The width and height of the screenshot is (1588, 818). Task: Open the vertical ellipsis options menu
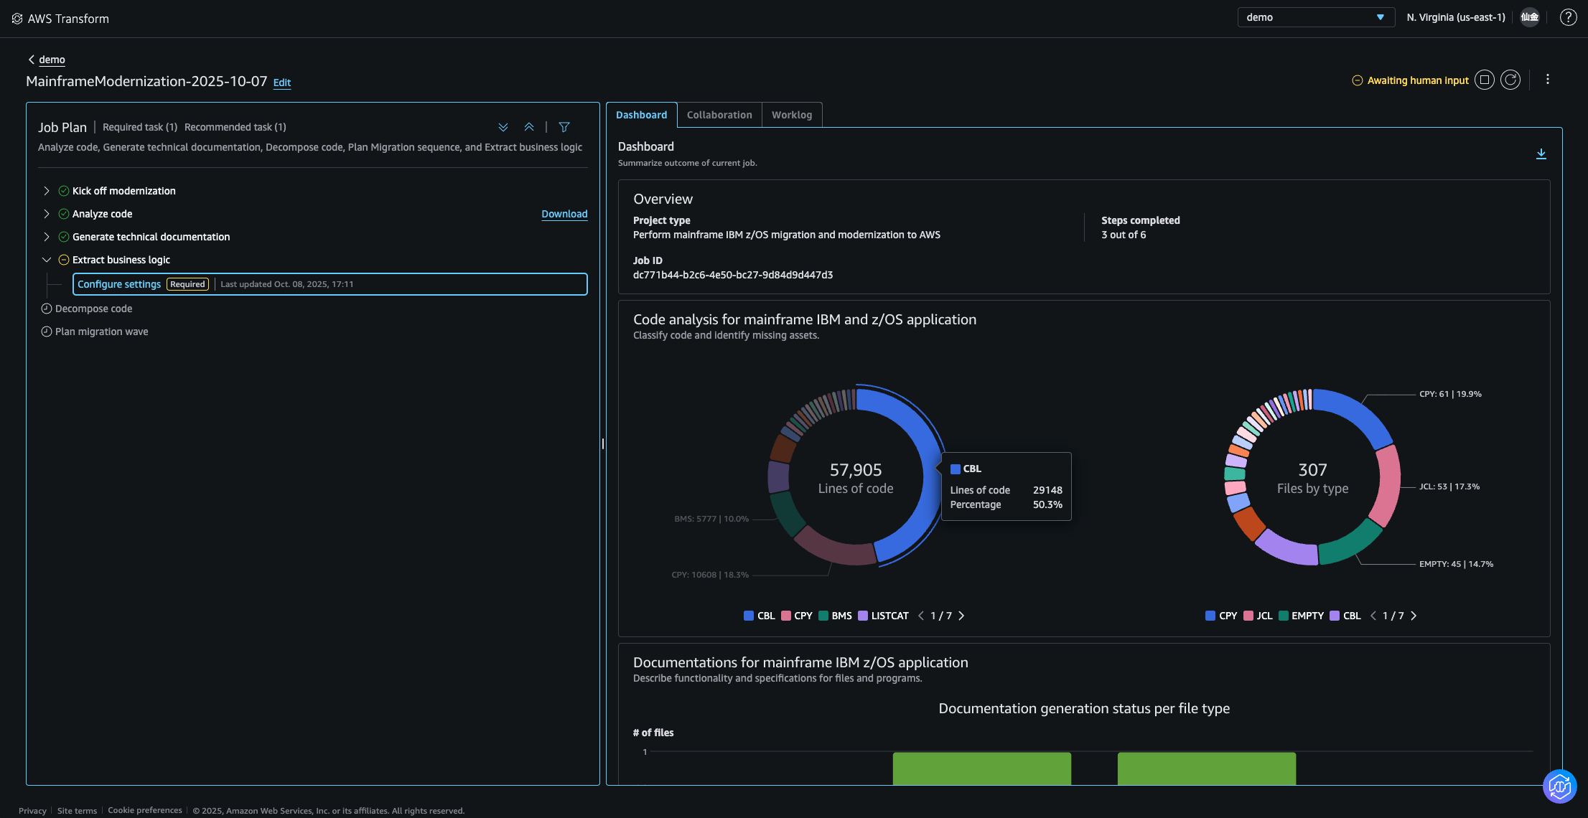click(1548, 80)
